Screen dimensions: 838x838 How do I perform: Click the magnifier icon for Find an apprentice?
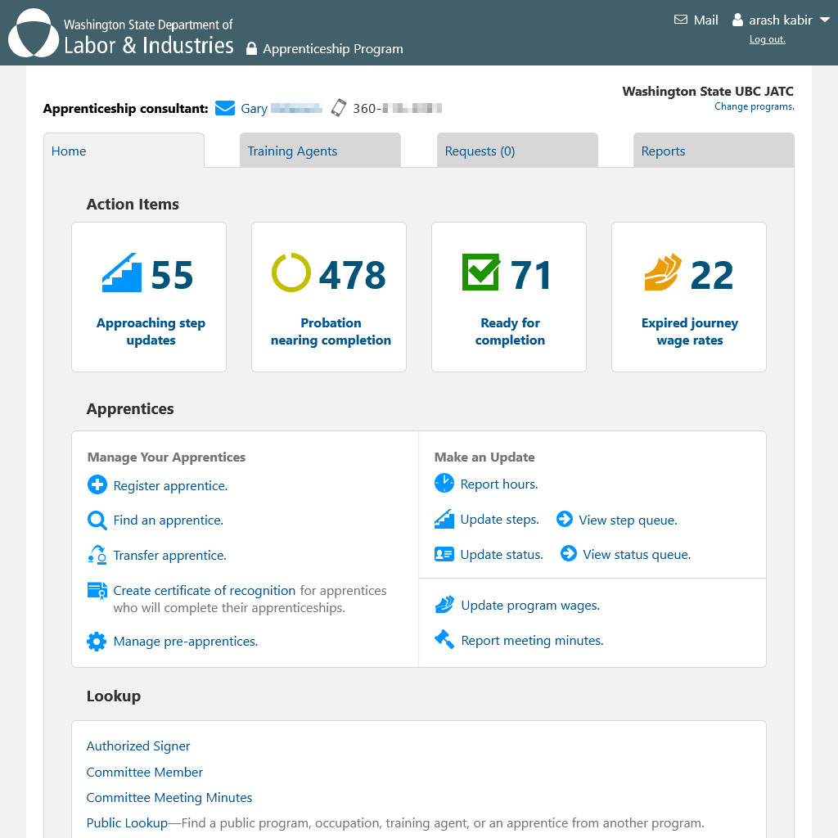pos(97,520)
